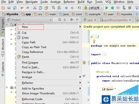139x104 pixels.
Task: Click the Save All toolbar icon
Action: tap(9, 8)
